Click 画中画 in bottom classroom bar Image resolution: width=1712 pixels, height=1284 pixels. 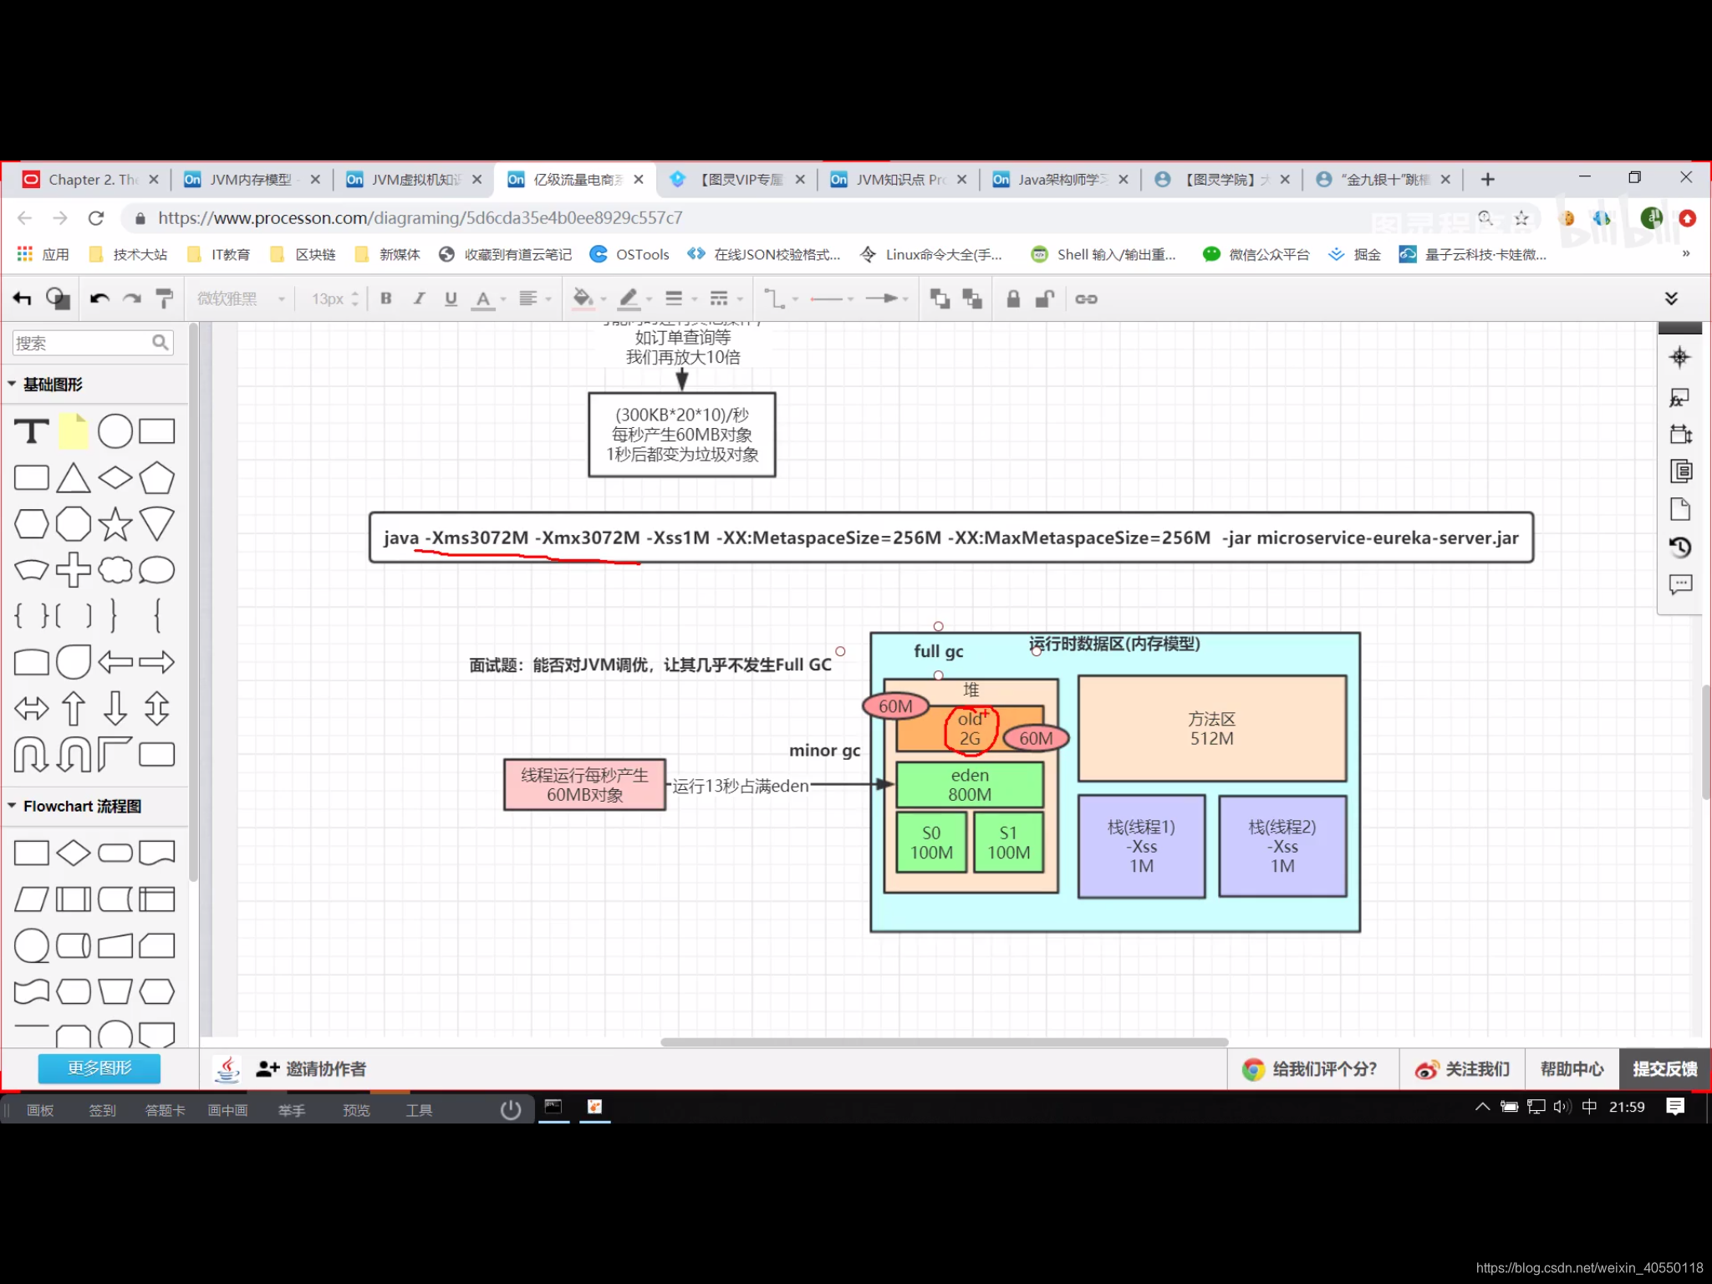click(227, 1110)
